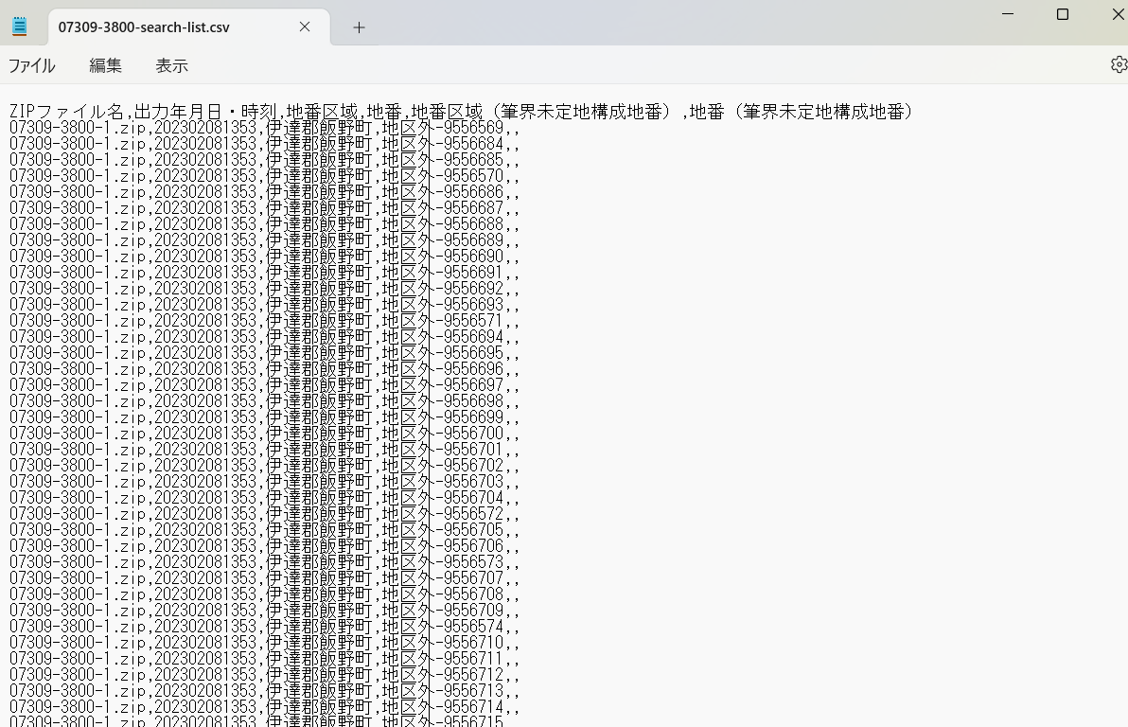Click the line ending with 地区外-9556693
The height and width of the screenshot is (727, 1128).
coord(264,305)
